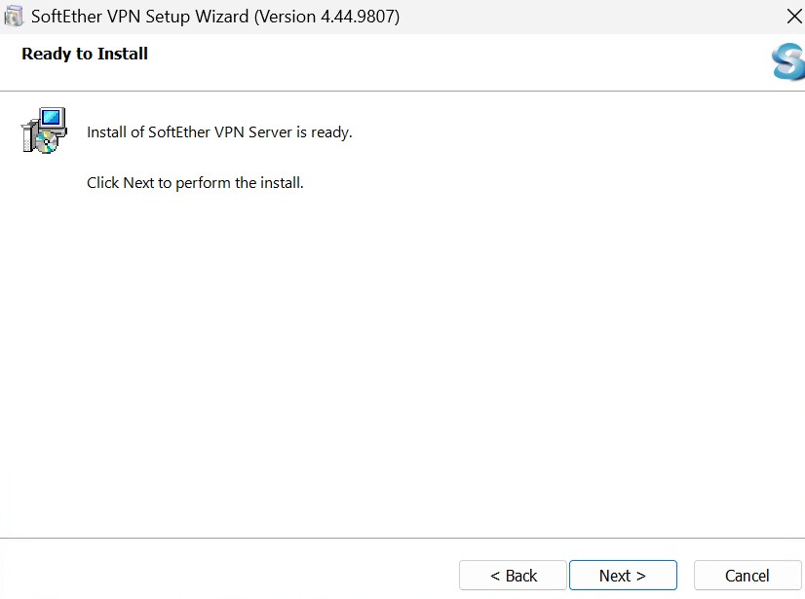Image resolution: width=805 pixels, height=599 pixels.
Task: Click the gap between Next and Cancel buttons
Action: [685, 576]
